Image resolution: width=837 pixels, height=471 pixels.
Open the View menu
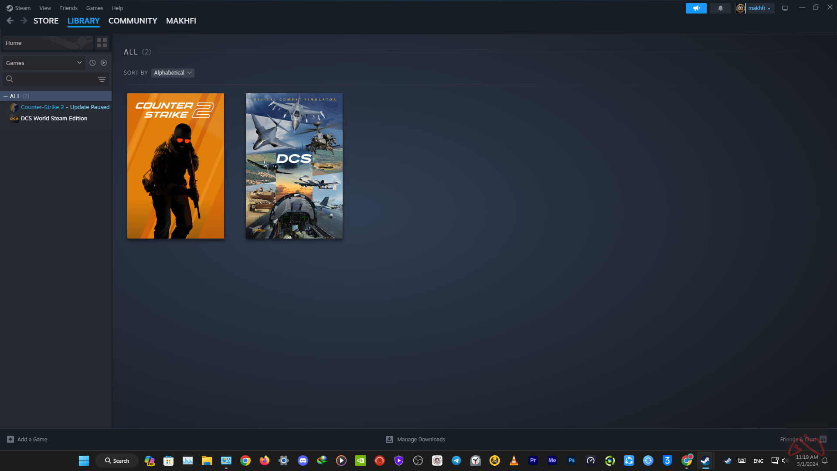pyautogui.click(x=45, y=8)
